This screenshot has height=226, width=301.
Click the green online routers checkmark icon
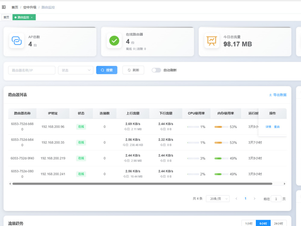(114, 41)
